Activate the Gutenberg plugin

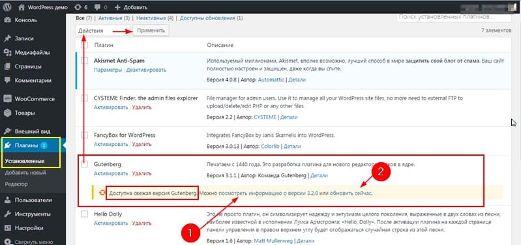pyautogui.click(x=111, y=173)
